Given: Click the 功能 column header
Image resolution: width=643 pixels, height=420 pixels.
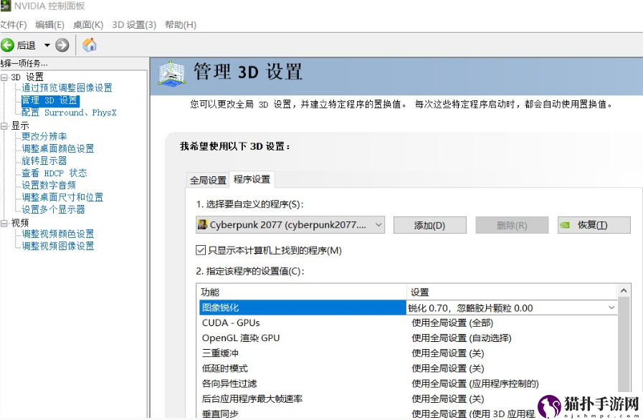Looking at the screenshot, I should (x=301, y=292).
